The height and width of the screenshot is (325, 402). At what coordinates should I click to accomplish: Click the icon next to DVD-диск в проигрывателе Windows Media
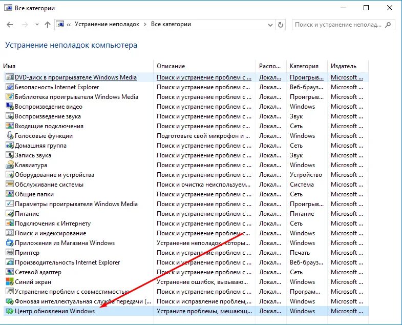click(10, 77)
